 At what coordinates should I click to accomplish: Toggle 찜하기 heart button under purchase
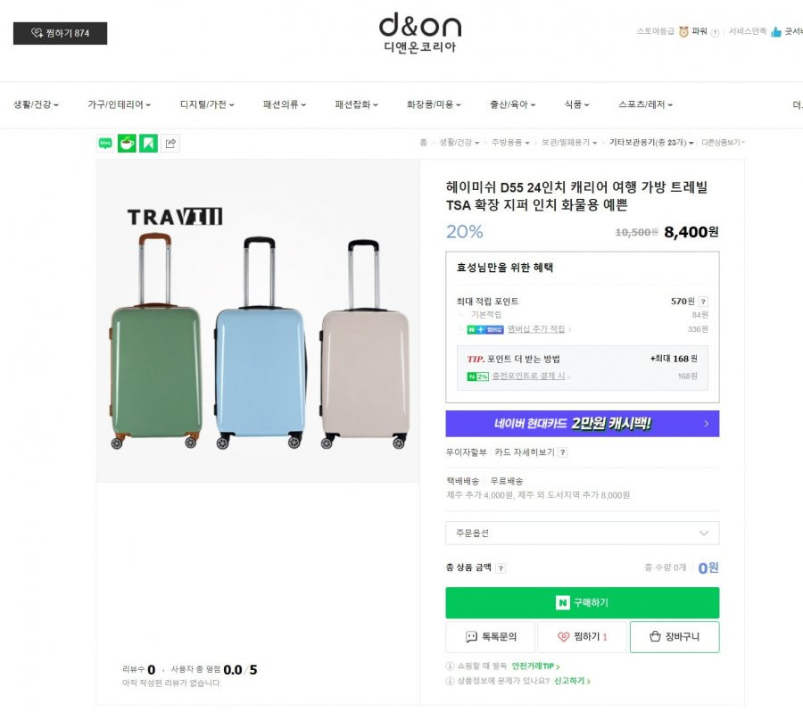point(582,637)
